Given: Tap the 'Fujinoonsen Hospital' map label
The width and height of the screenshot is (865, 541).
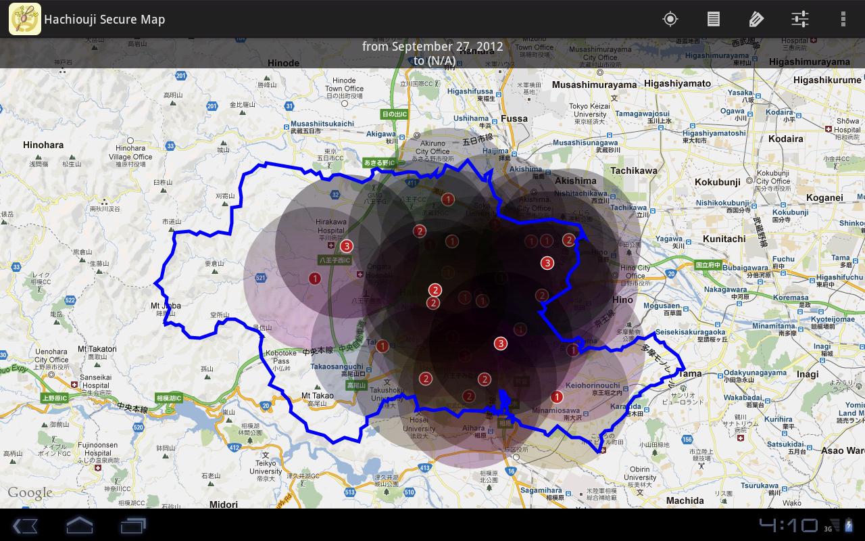Looking at the screenshot, I should 98,449.
